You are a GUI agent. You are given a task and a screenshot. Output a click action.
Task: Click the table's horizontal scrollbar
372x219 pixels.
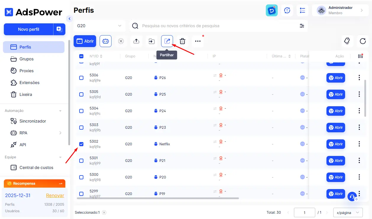[158, 198]
